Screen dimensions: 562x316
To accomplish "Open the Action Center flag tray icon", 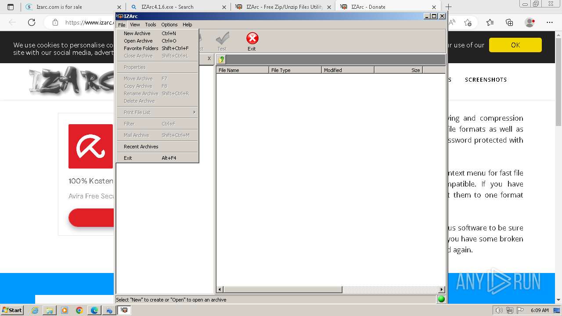I will (520, 310).
